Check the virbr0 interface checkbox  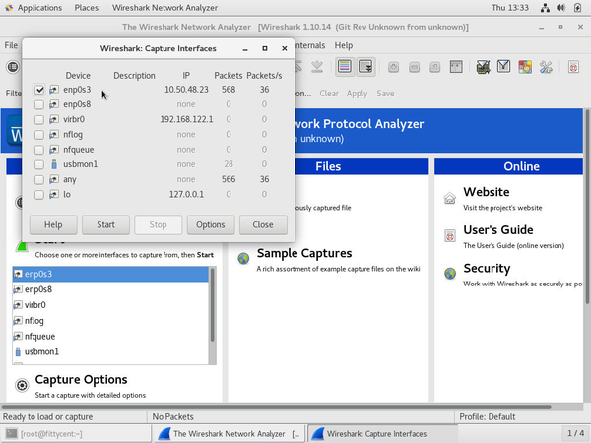pos(39,120)
